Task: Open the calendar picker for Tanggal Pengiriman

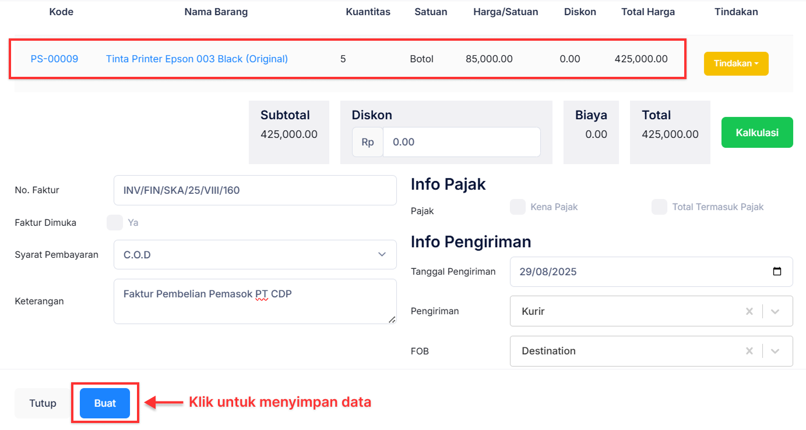Action: (x=777, y=271)
